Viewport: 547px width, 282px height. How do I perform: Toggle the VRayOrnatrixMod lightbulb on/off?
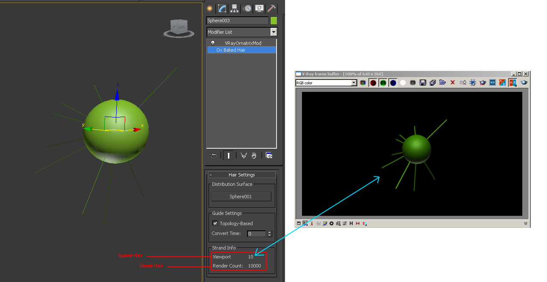(213, 43)
